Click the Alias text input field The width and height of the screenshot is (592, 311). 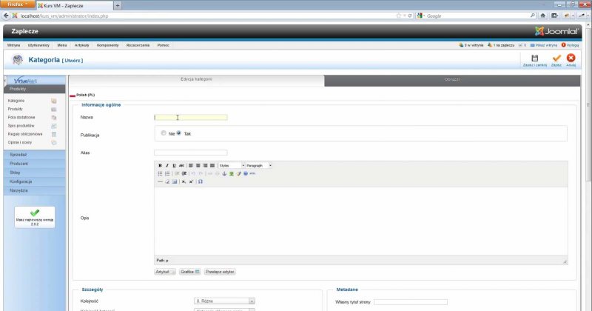pyautogui.click(x=190, y=153)
